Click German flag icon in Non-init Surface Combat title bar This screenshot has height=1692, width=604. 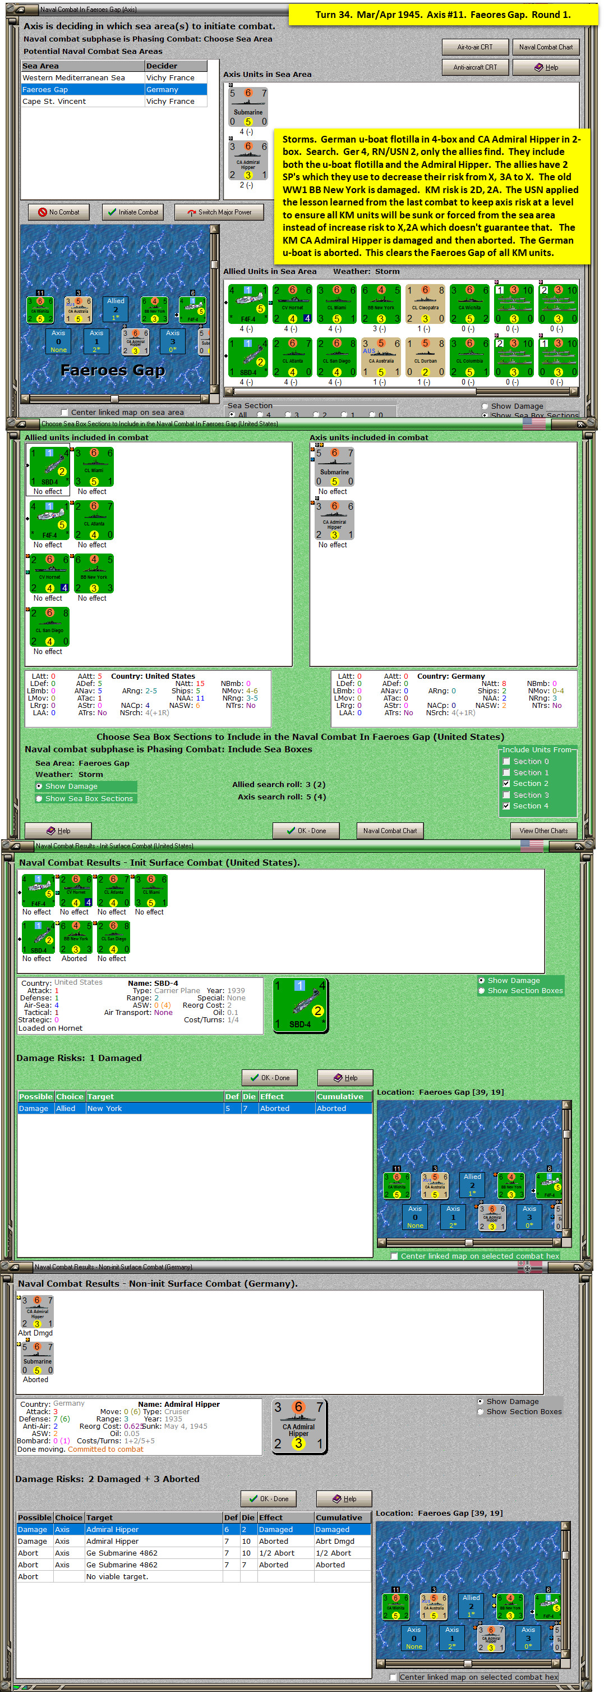530,1266
